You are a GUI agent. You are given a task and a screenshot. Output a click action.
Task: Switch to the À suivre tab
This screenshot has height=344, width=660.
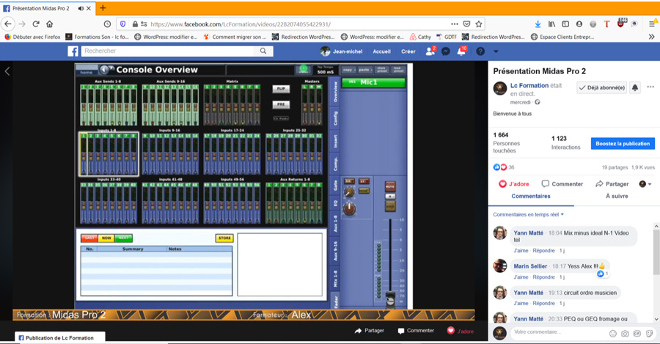coord(617,197)
